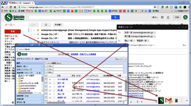Open the ビュー dropdown in address book
The width and height of the screenshot is (191, 106).
coord(119,59)
